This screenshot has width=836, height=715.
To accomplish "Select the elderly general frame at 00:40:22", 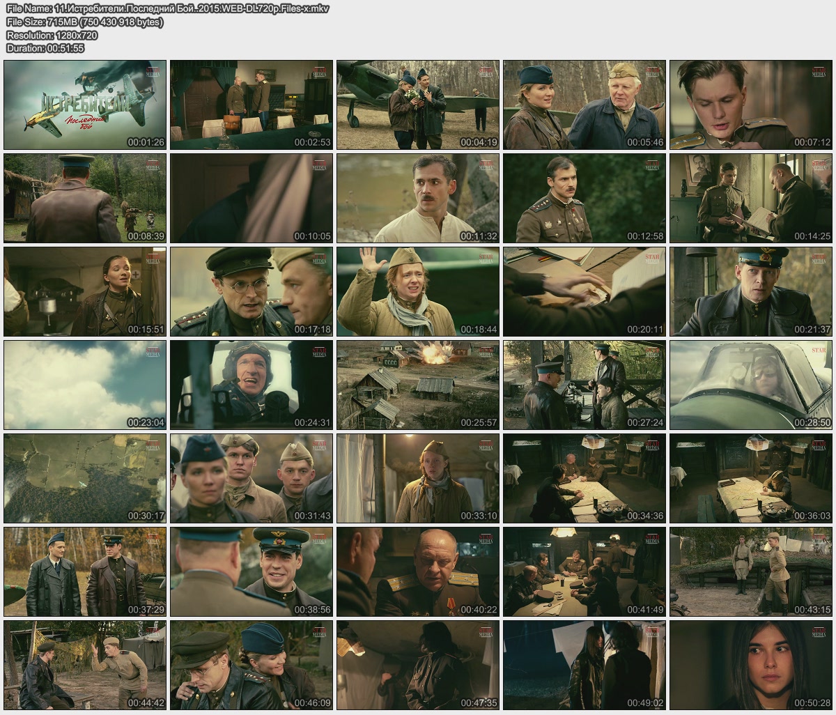I will [x=418, y=571].
